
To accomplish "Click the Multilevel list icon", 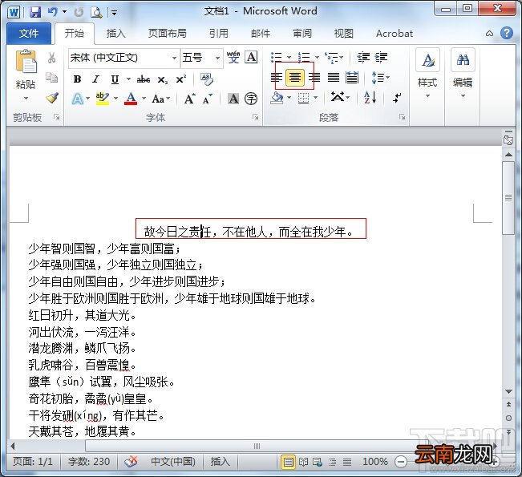I will click(332, 58).
